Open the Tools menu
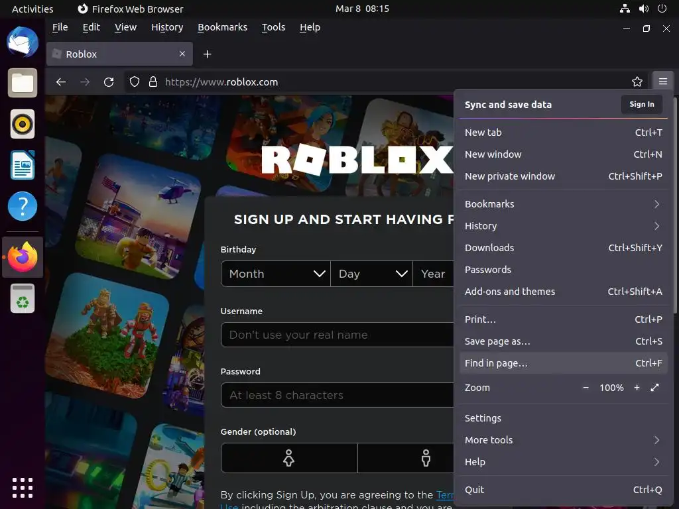This screenshot has height=509, width=679. (x=273, y=27)
